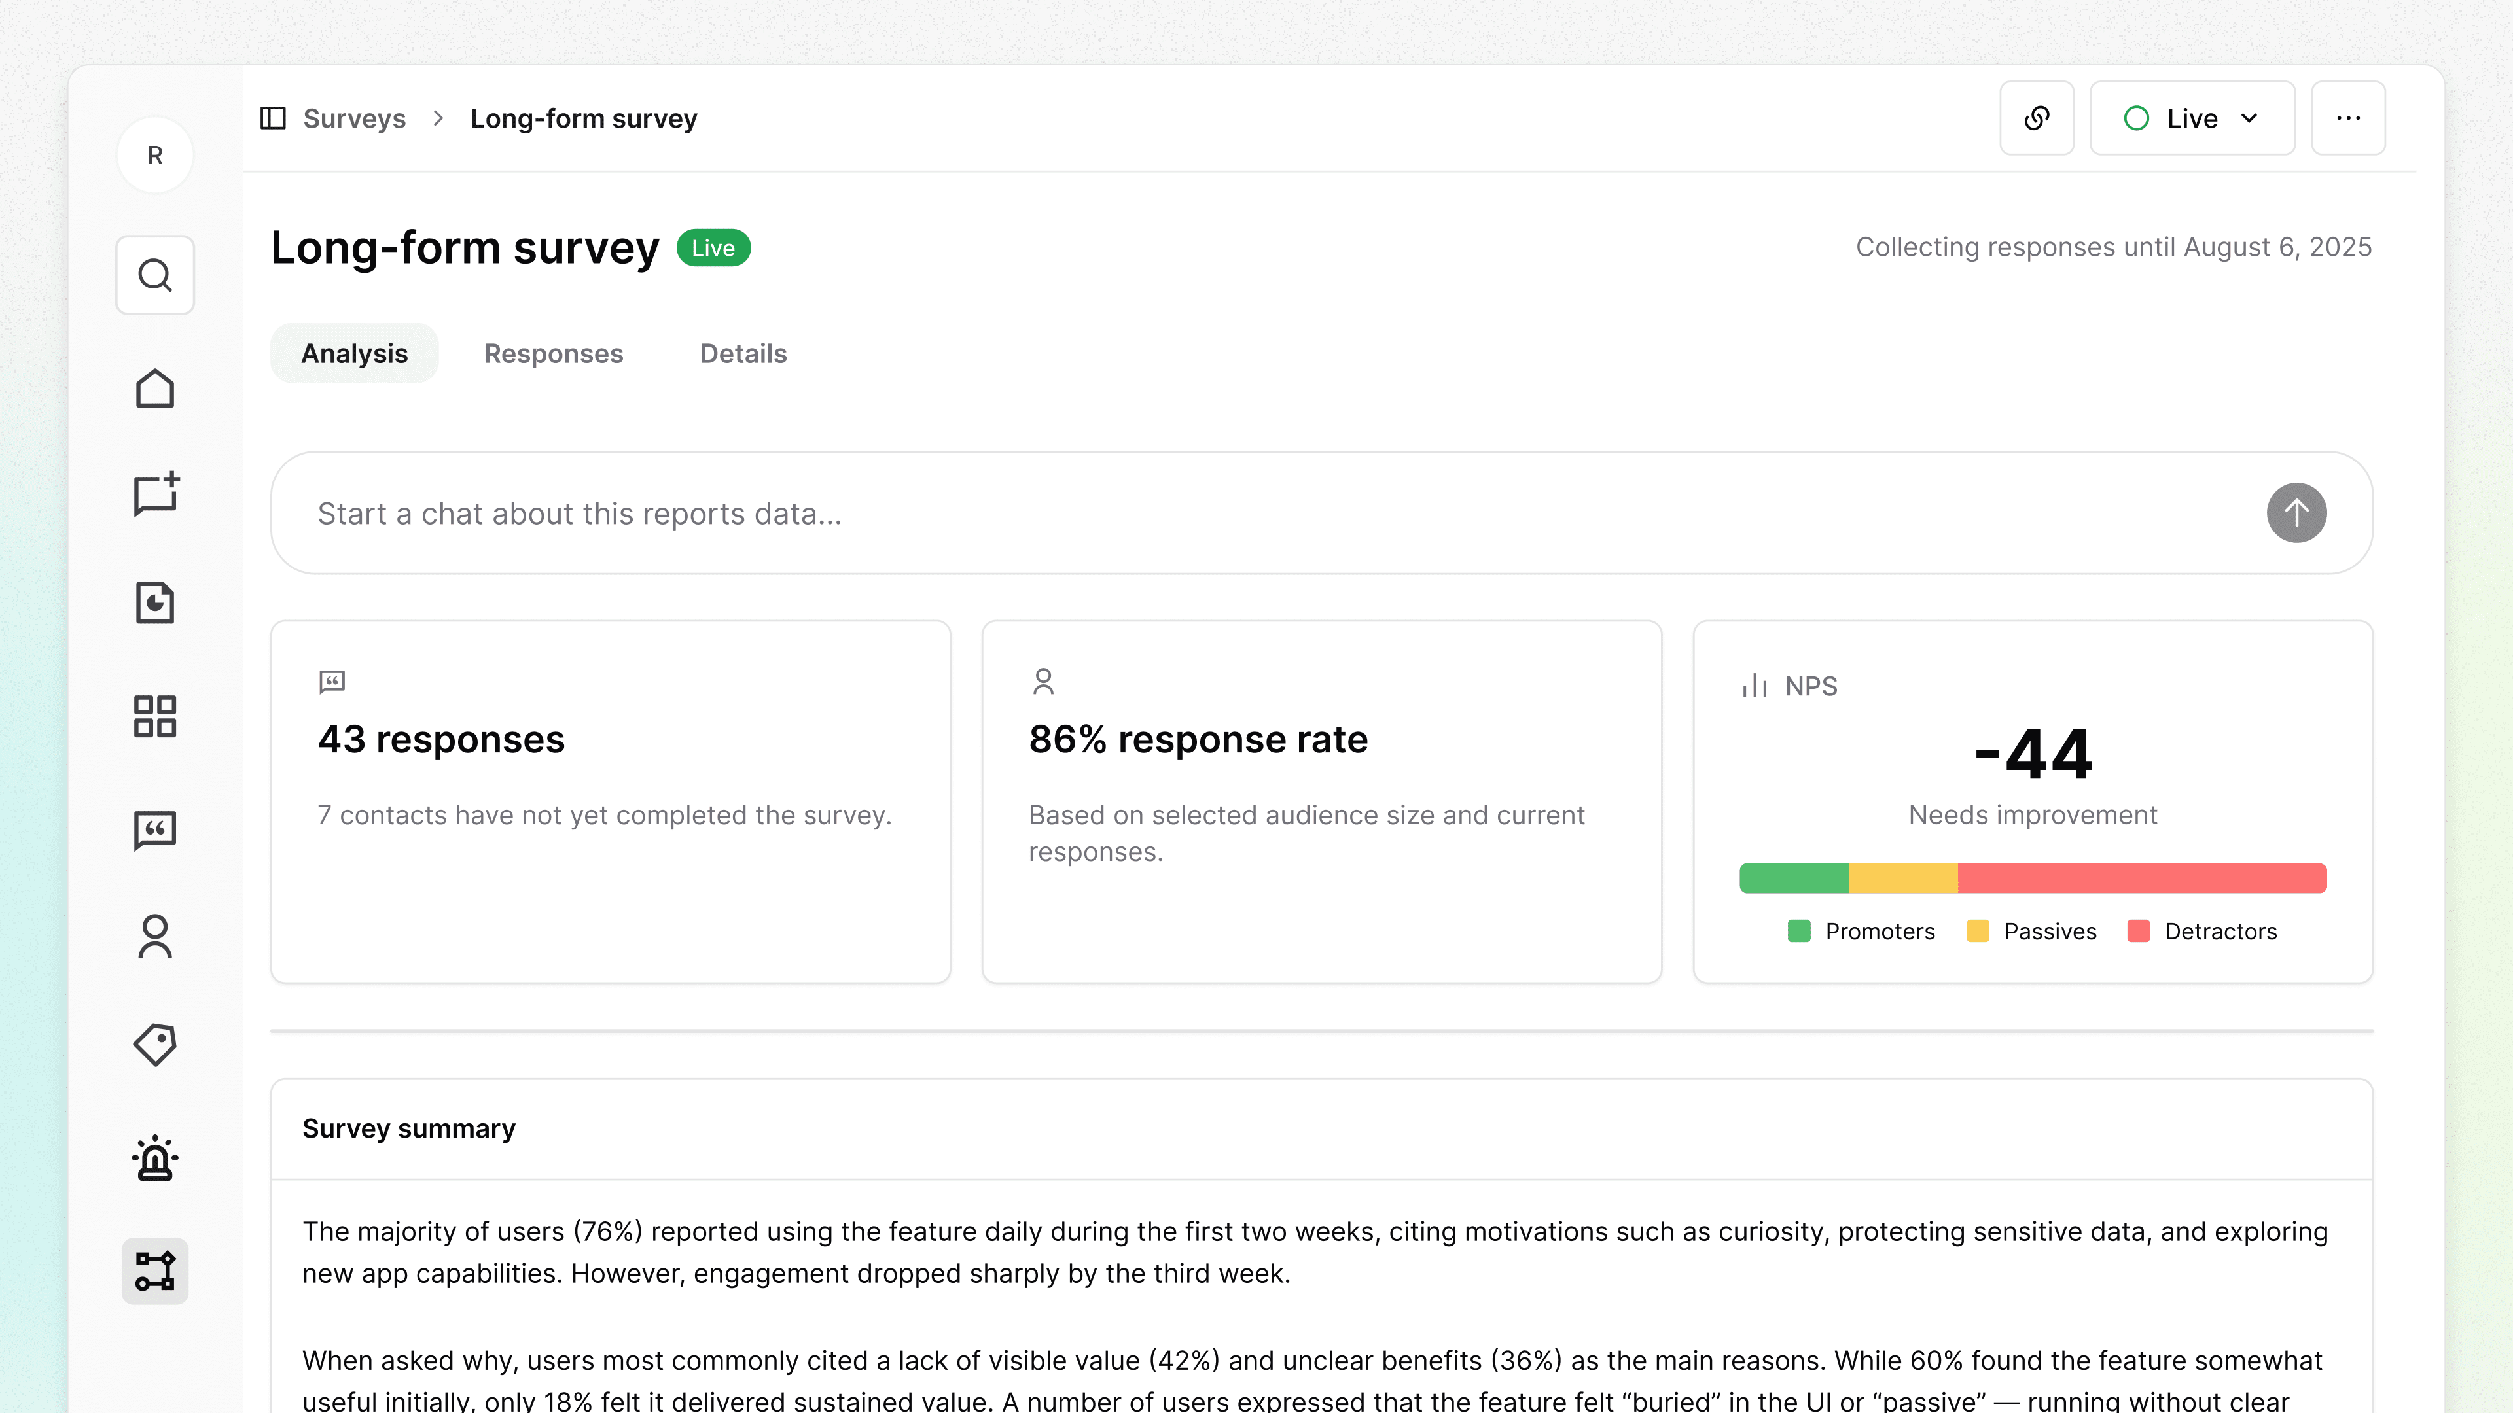Click the copy survey link button
Viewport: 2513px width, 1413px height.
pos(2036,118)
